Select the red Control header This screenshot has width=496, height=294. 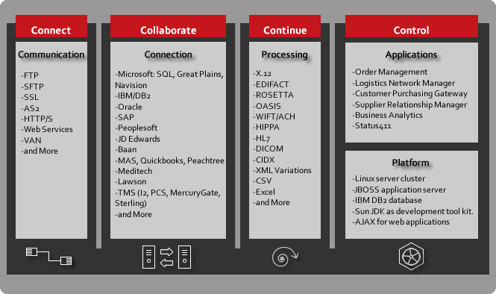pos(412,26)
